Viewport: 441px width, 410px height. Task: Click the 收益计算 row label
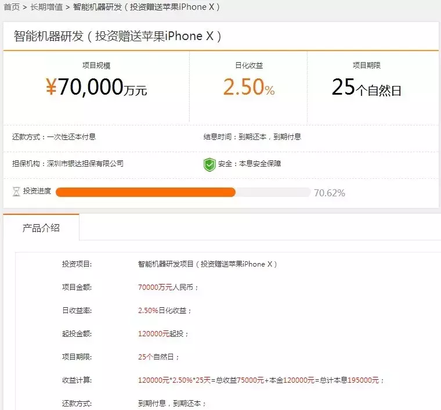tap(77, 380)
